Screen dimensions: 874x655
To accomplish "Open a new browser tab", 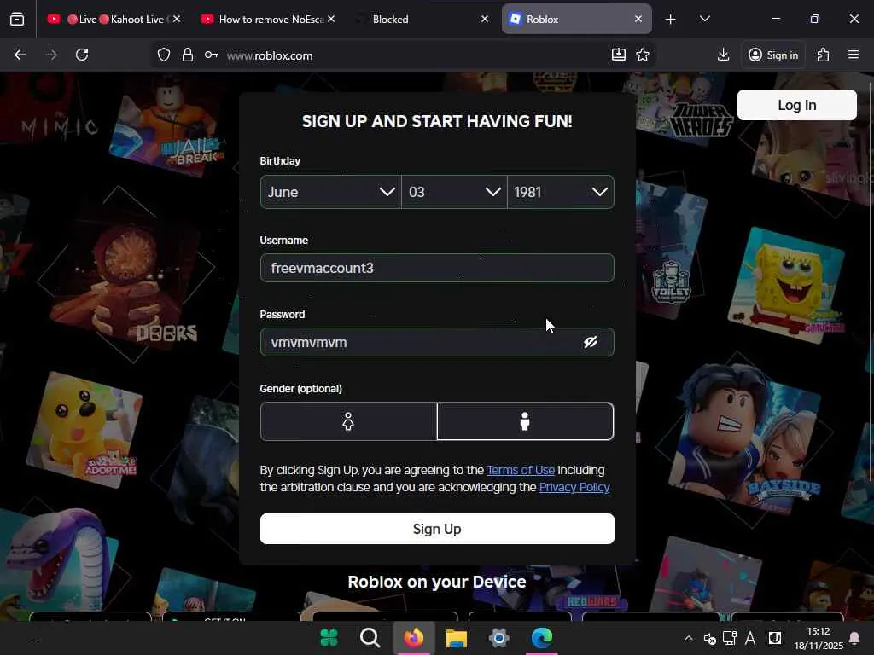I will (x=671, y=20).
